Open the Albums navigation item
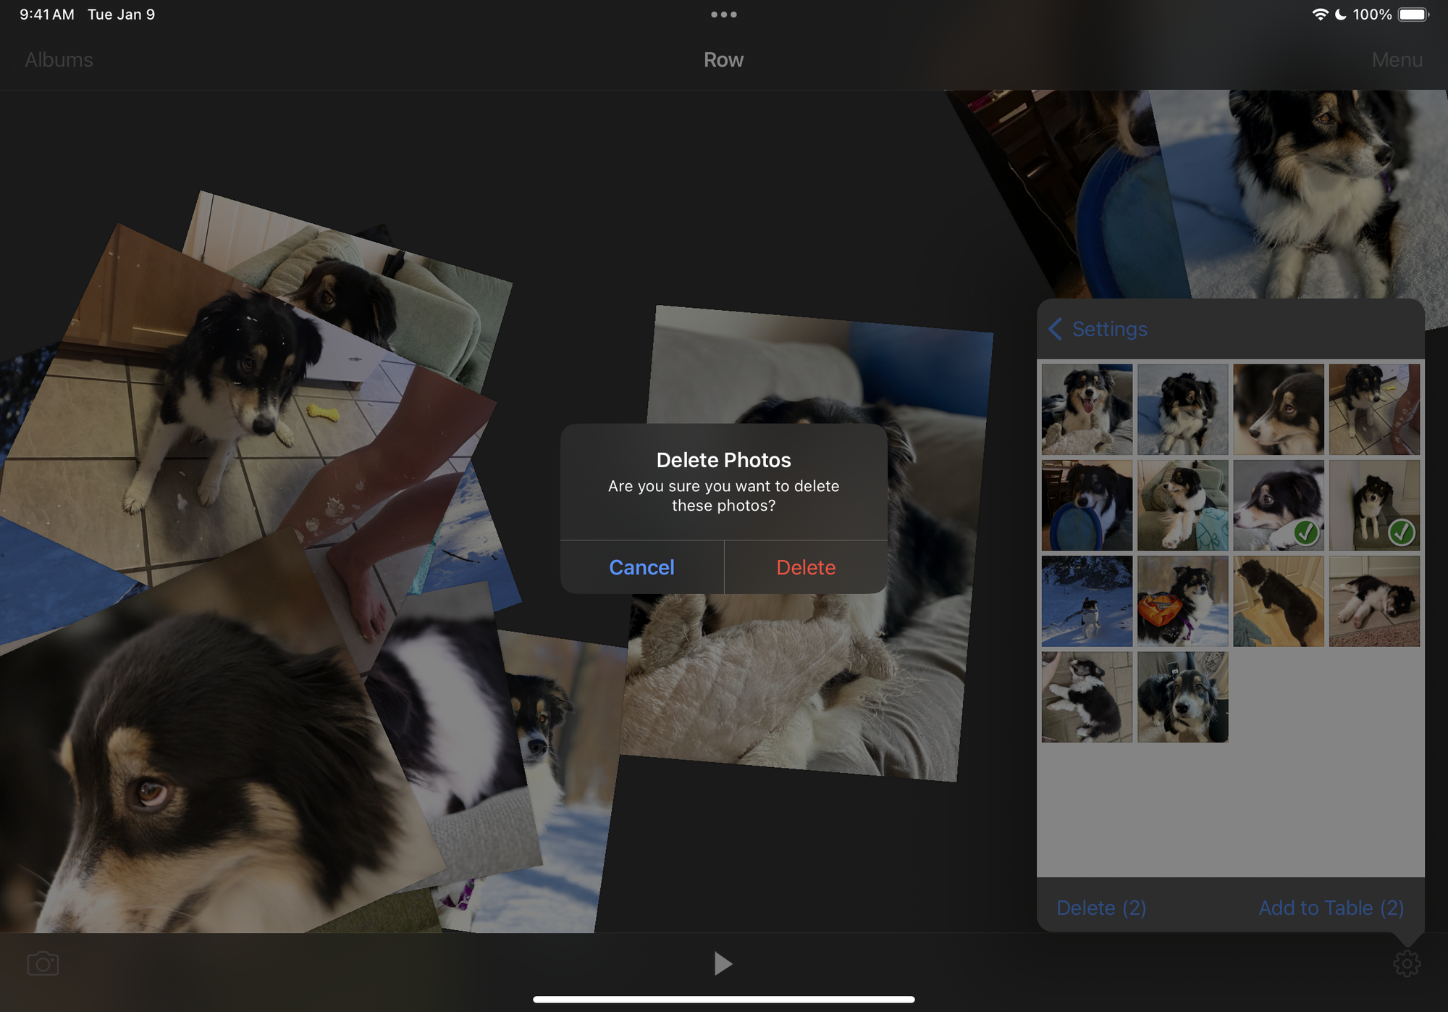The height and width of the screenshot is (1012, 1448). point(59,60)
